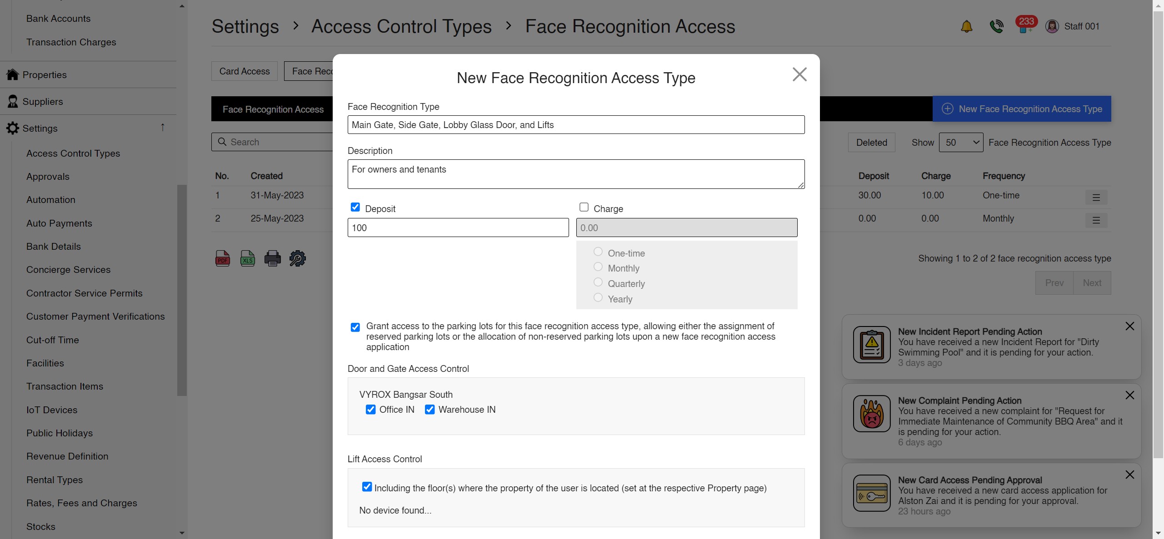Screen dimensions: 1164x539
Task: Export the list as XLS
Action: click(248, 258)
